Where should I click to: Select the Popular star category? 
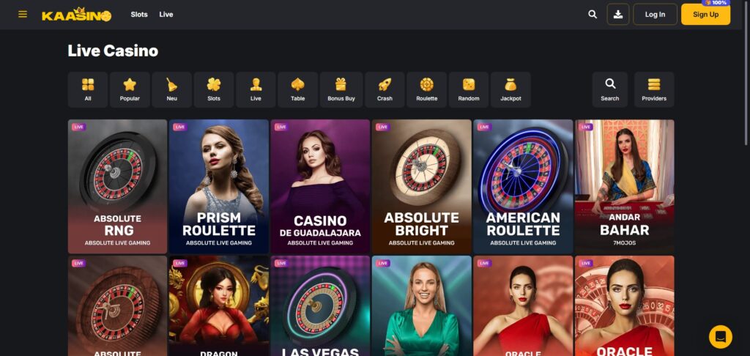(130, 89)
